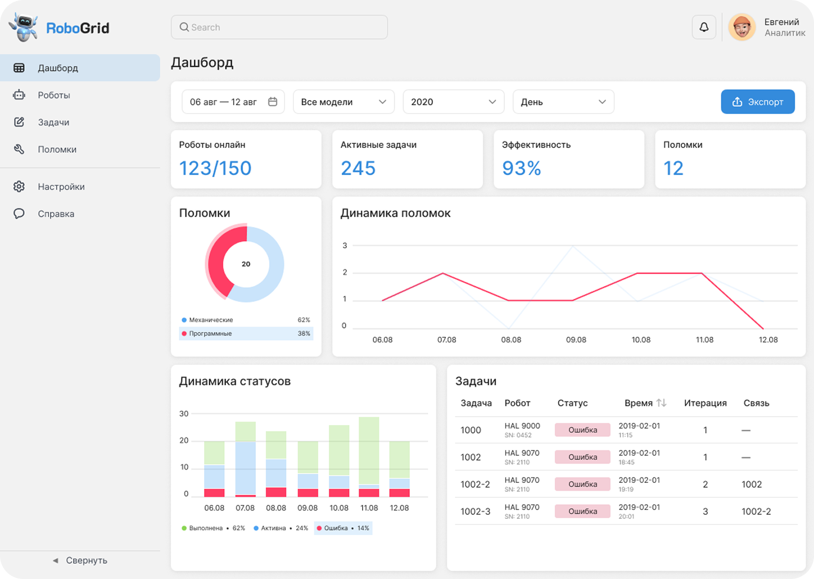Open Настройки from the sidebar
The image size is (814, 579).
(x=80, y=186)
